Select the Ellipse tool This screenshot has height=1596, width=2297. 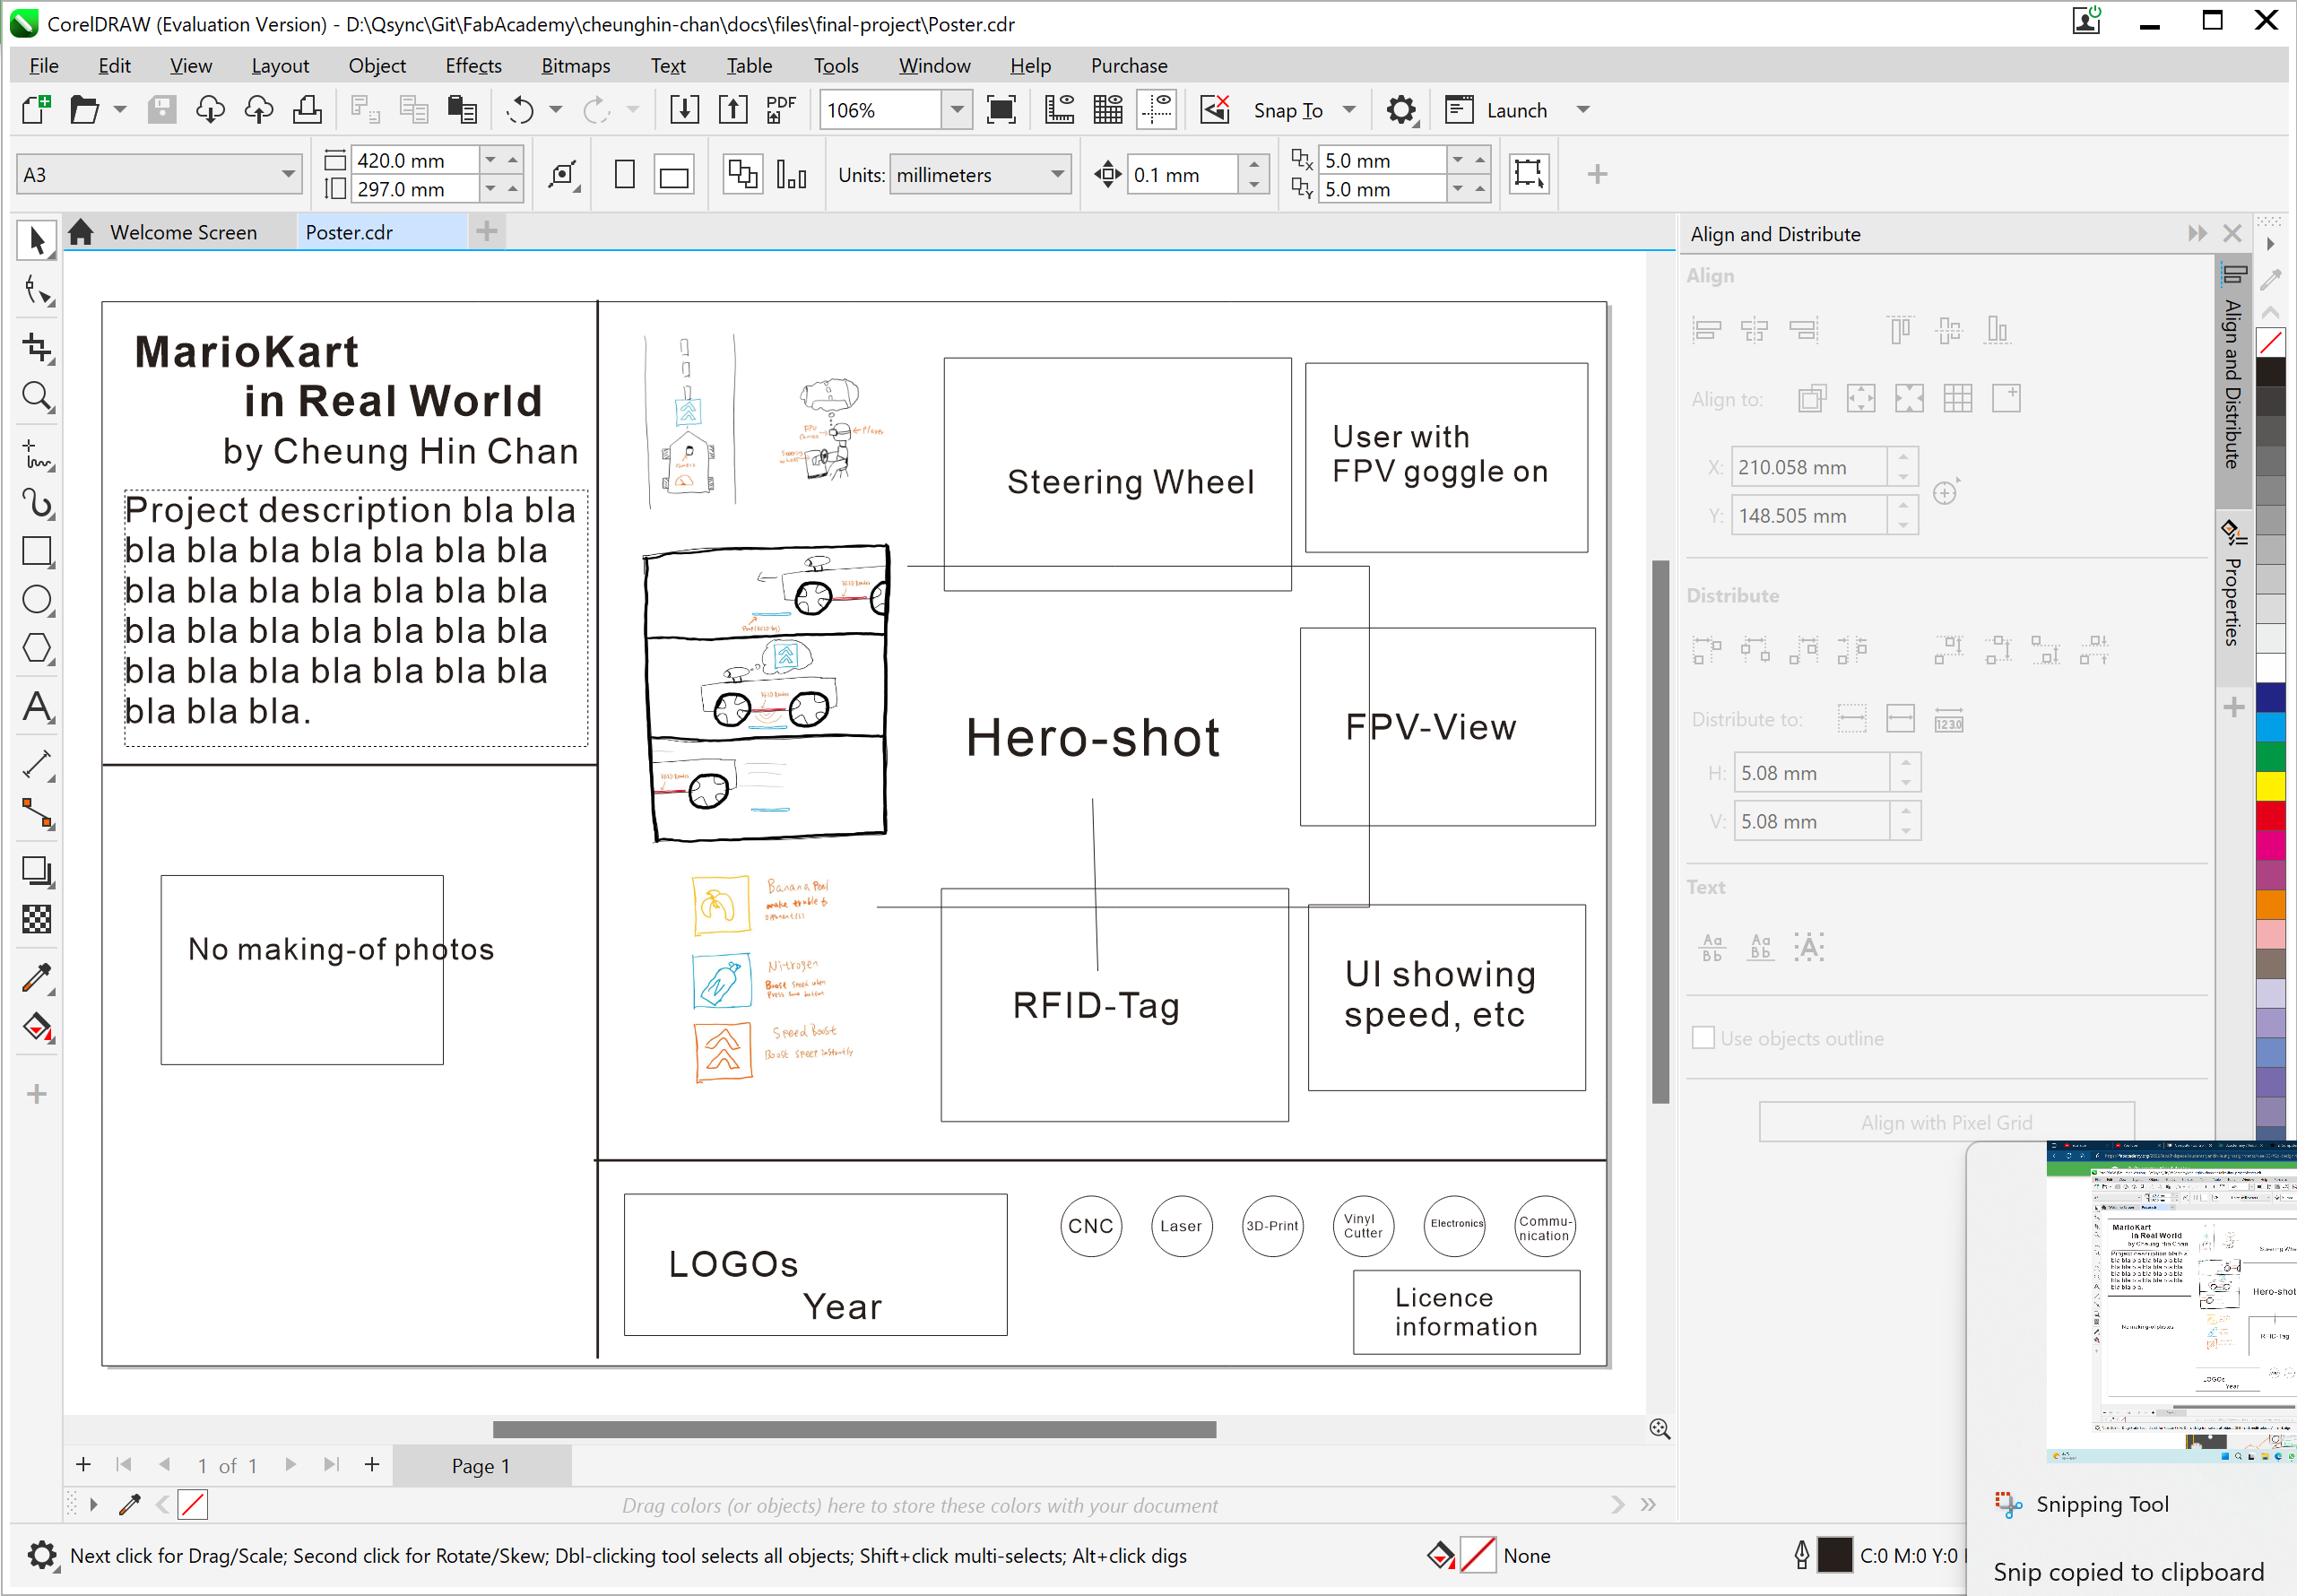pos(37,600)
